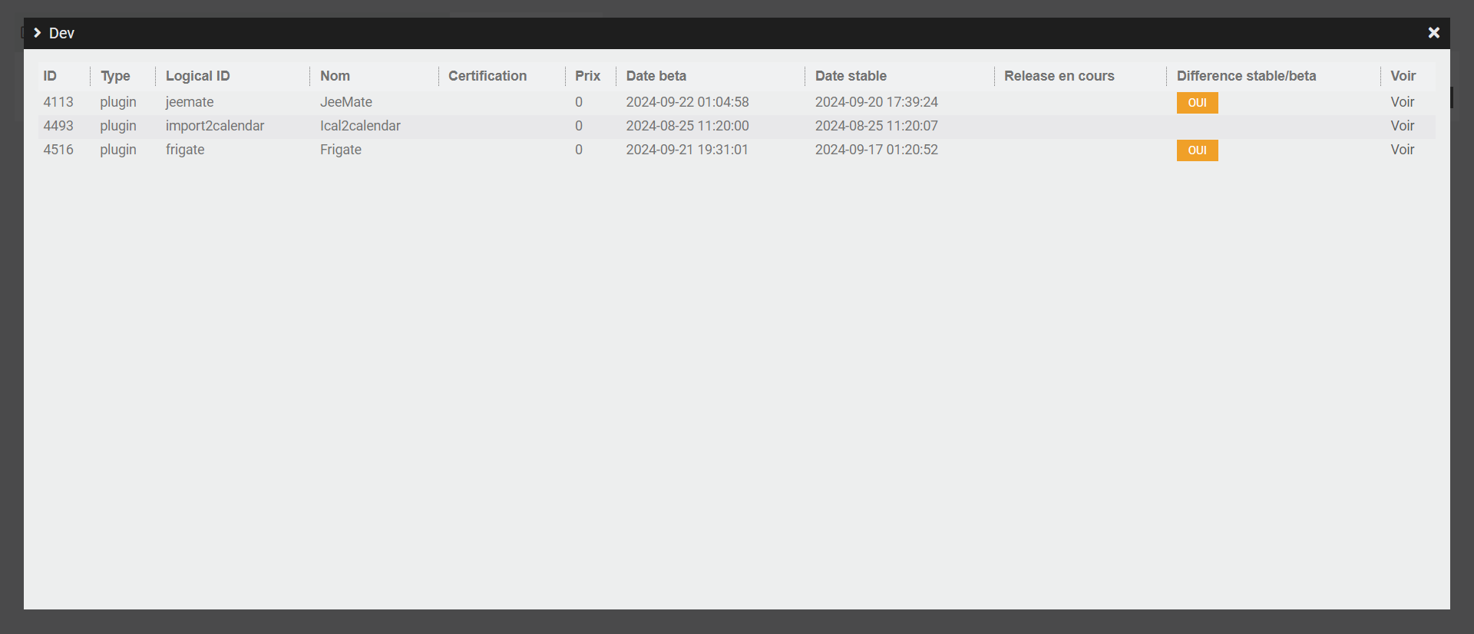
Task: Click Prix value 0 in JeeMate row
Action: (x=579, y=102)
